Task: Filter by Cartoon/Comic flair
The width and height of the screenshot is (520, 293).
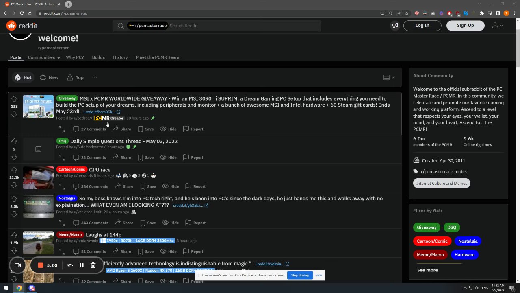Action: point(432,241)
